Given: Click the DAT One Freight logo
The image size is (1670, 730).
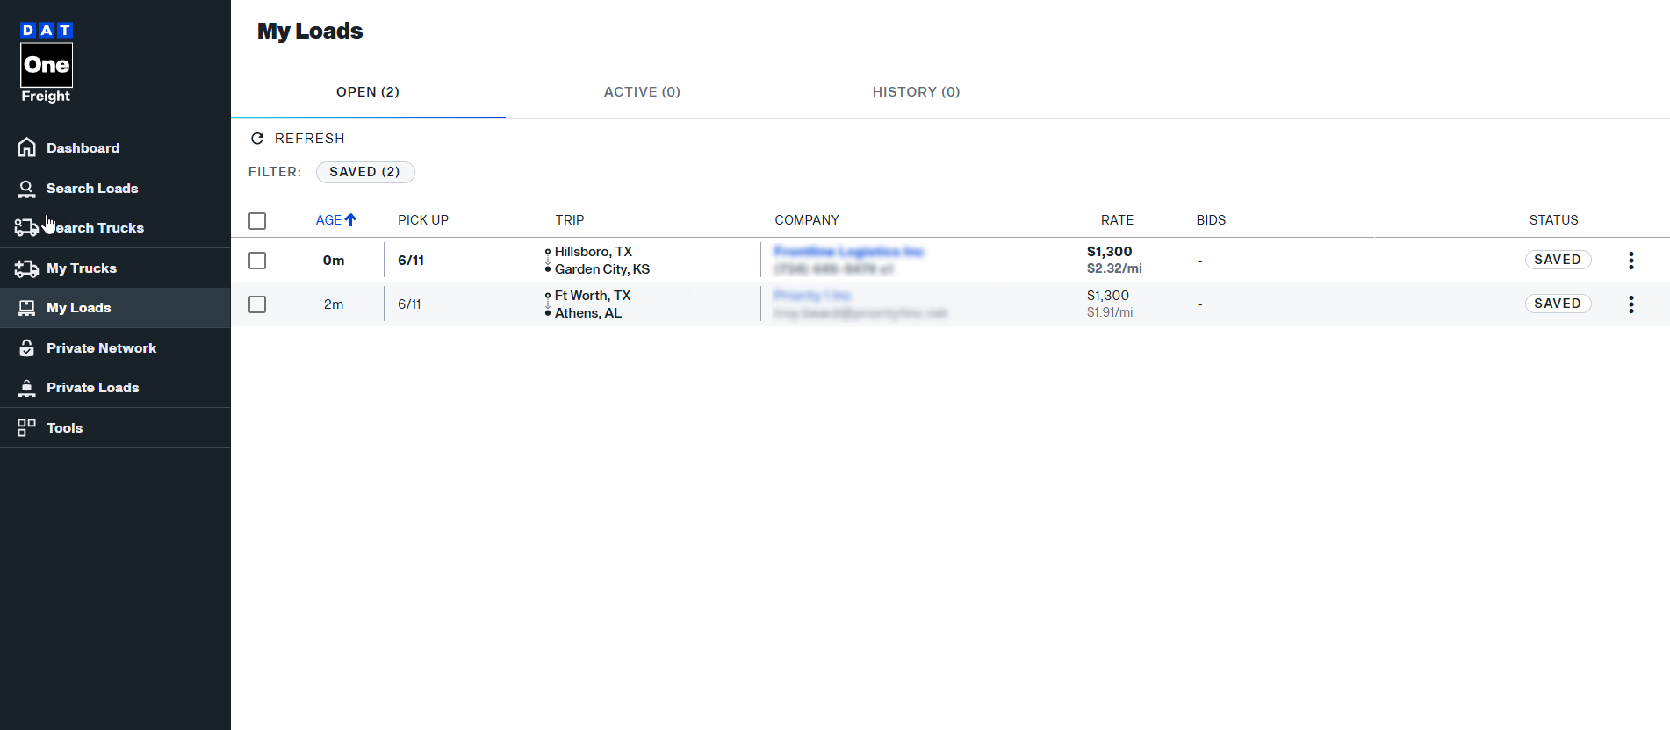Looking at the screenshot, I should click(x=47, y=63).
